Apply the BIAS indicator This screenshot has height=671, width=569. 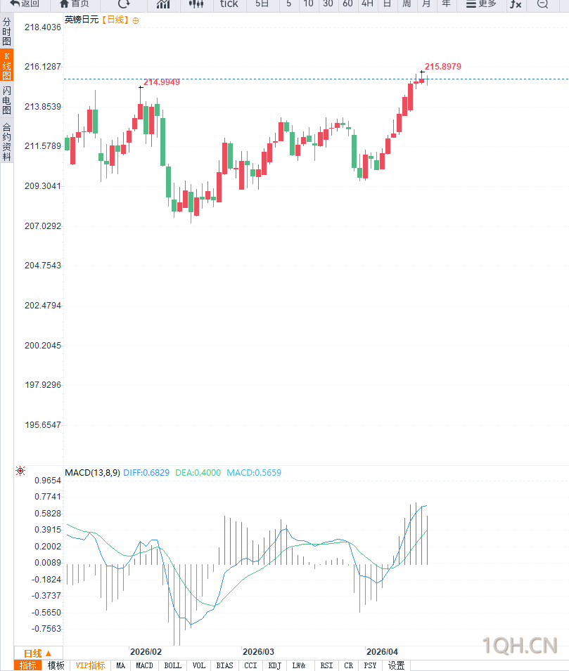click(224, 665)
